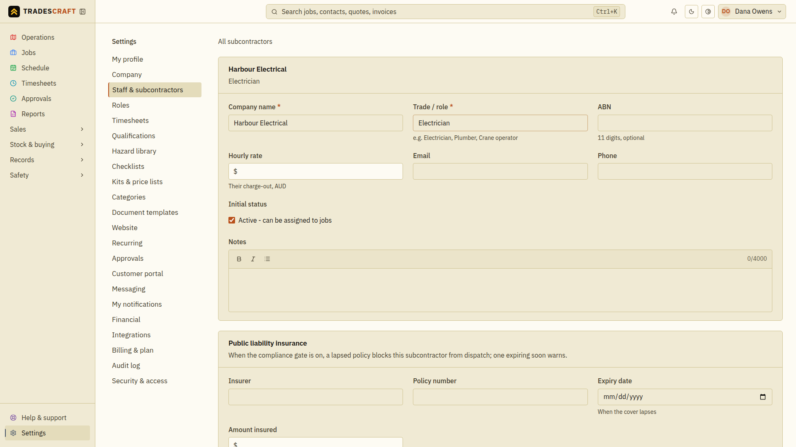Expand the Safety section chevron
Image resolution: width=796 pixels, height=447 pixels.
[82, 175]
